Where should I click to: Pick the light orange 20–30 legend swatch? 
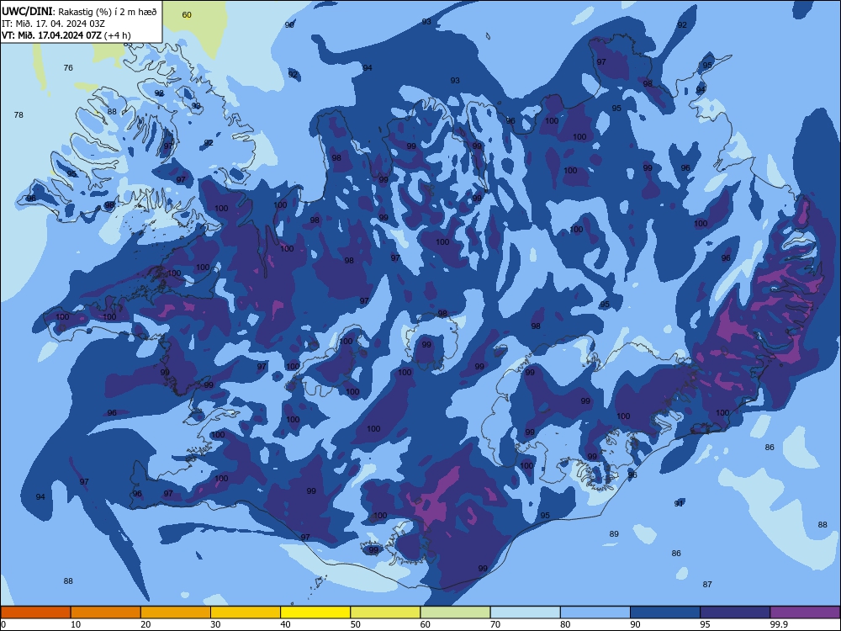[176, 612]
